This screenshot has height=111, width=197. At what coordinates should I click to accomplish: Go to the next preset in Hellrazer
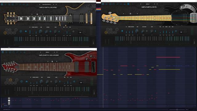tap(54, 52)
